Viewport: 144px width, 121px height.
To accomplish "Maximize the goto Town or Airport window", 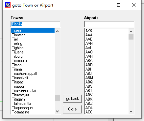I will (119, 5).
